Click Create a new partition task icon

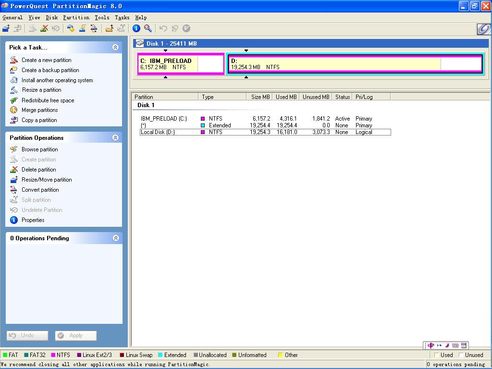pyautogui.click(x=14, y=60)
